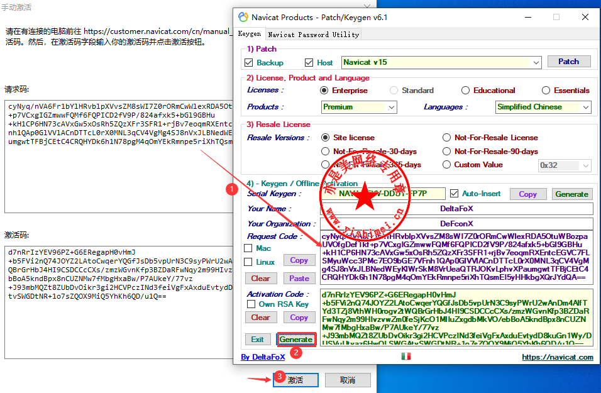Select the Essentials license radio

coord(546,91)
